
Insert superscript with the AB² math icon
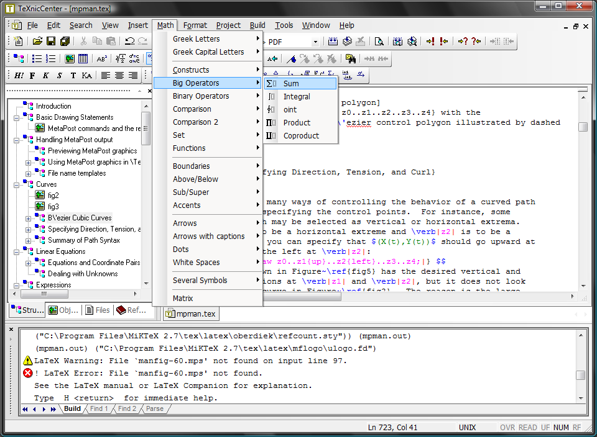(x=101, y=59)
